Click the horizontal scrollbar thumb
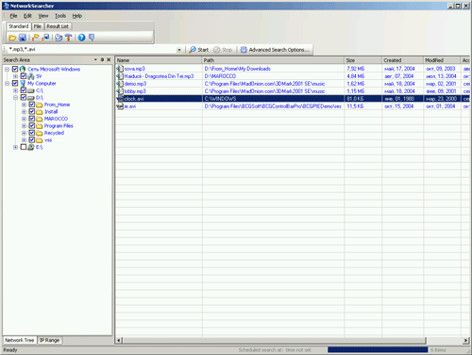Image resolution: width=472 pixels, height=355 pixels. coord(274,340)
